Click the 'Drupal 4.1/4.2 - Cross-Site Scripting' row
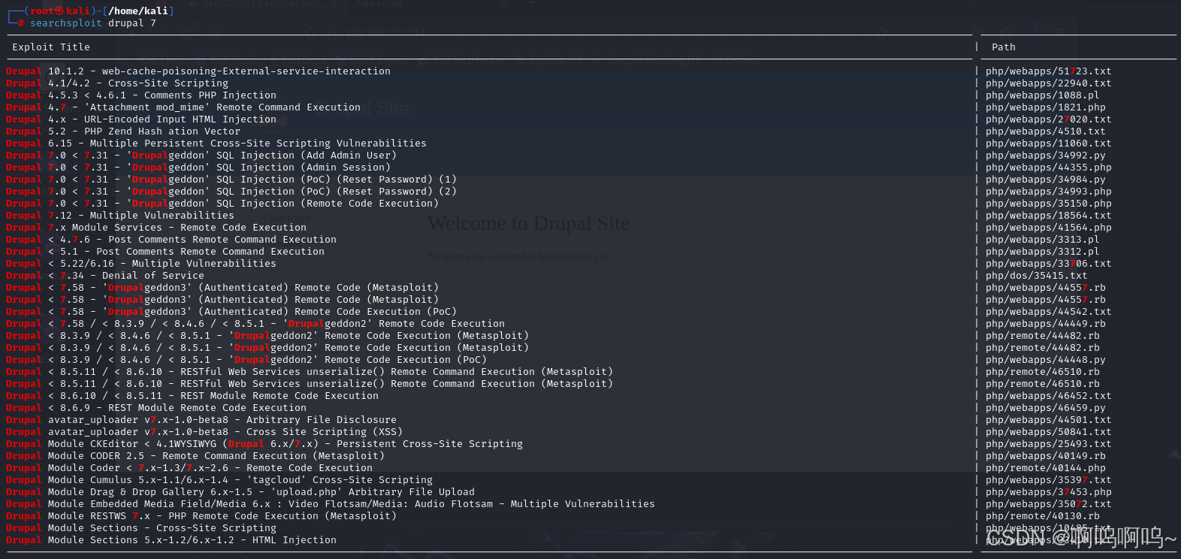Screen dimensions: 1181x559 click(x=117, y=83)
